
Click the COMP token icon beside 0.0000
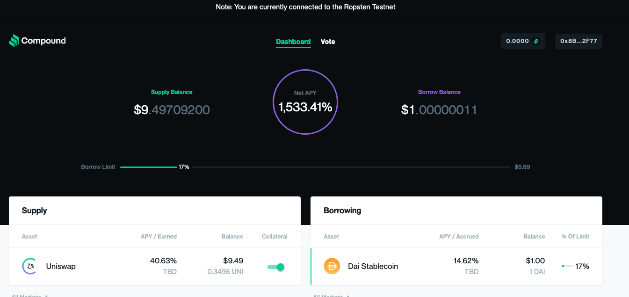pyautogui.click(x=536, y=41)
